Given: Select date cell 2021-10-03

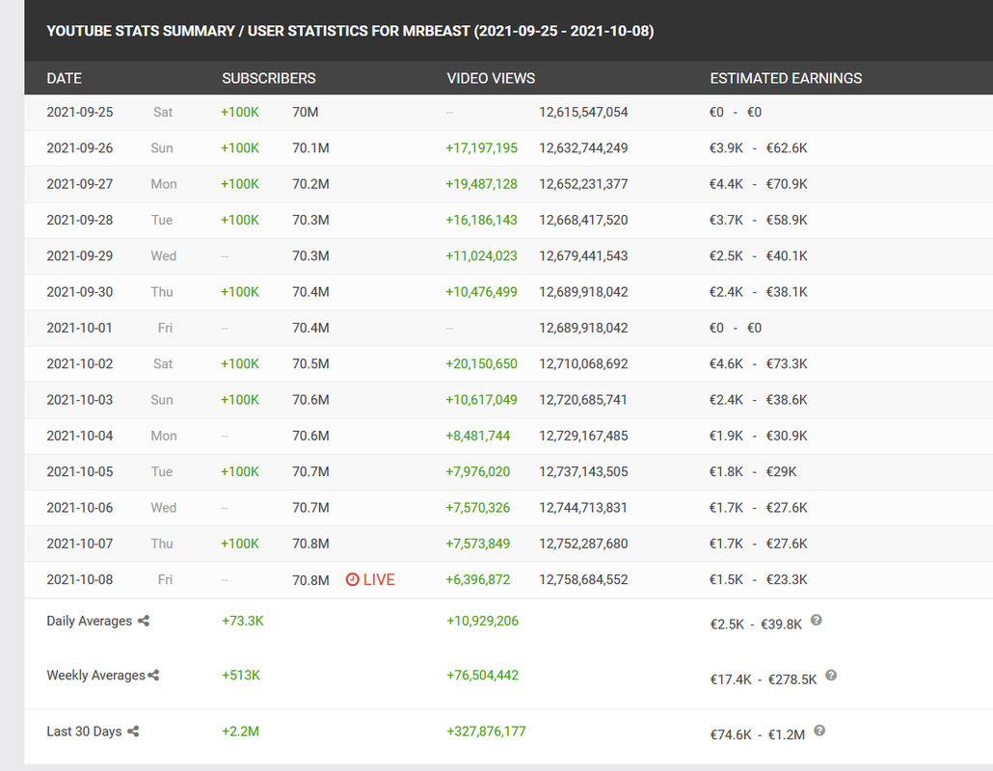Looking at the screenshot, I should (80, 400).
